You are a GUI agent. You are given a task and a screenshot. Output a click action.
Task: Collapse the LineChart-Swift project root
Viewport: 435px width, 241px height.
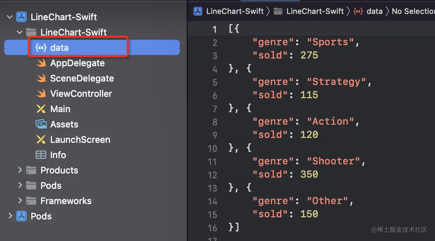10,17
